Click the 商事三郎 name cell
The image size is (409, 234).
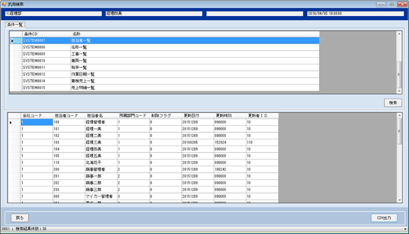point(101,190)
